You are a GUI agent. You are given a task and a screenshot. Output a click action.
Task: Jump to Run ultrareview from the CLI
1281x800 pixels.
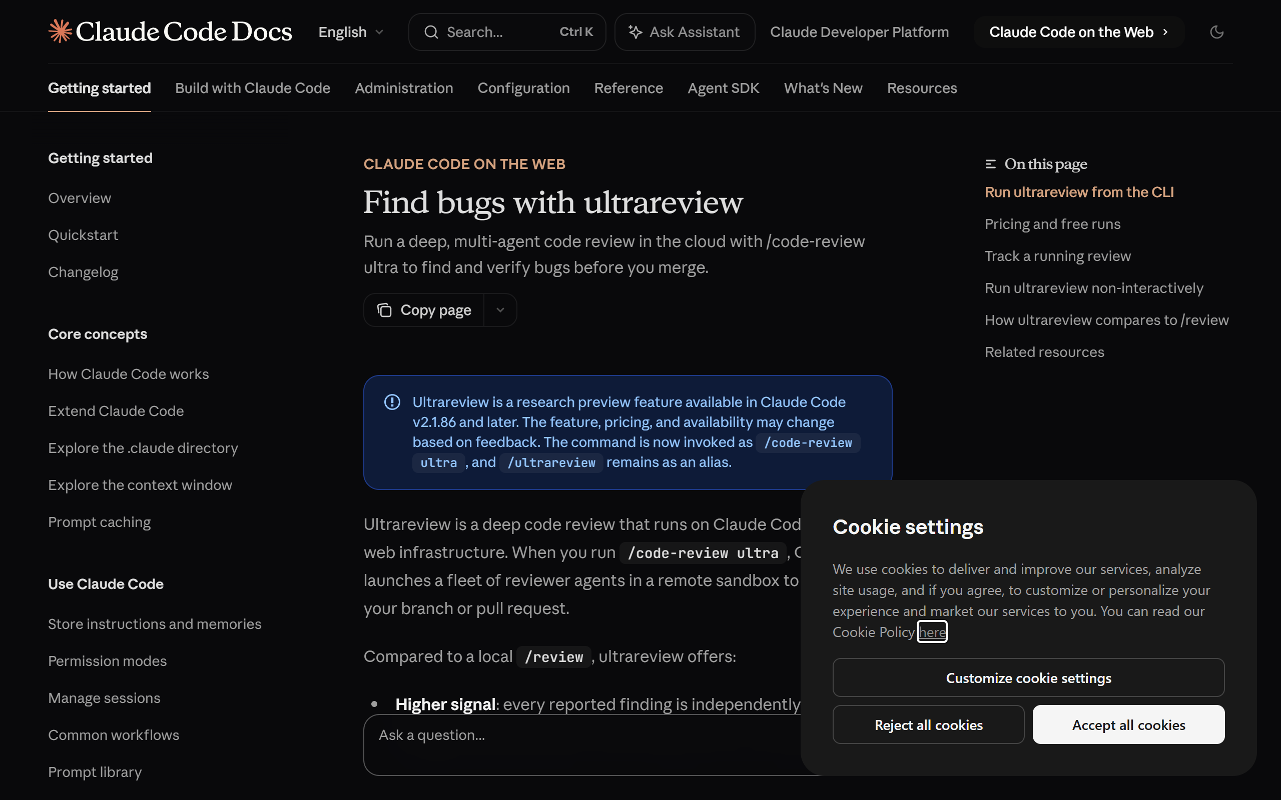click(x=1079, y=192)
